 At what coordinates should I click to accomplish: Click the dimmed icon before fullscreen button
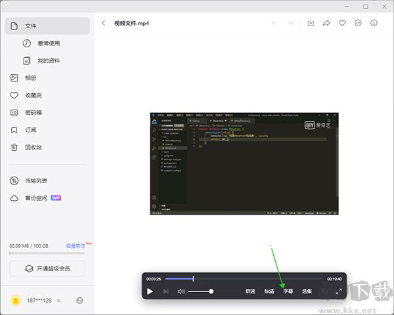tap(324, 291)
